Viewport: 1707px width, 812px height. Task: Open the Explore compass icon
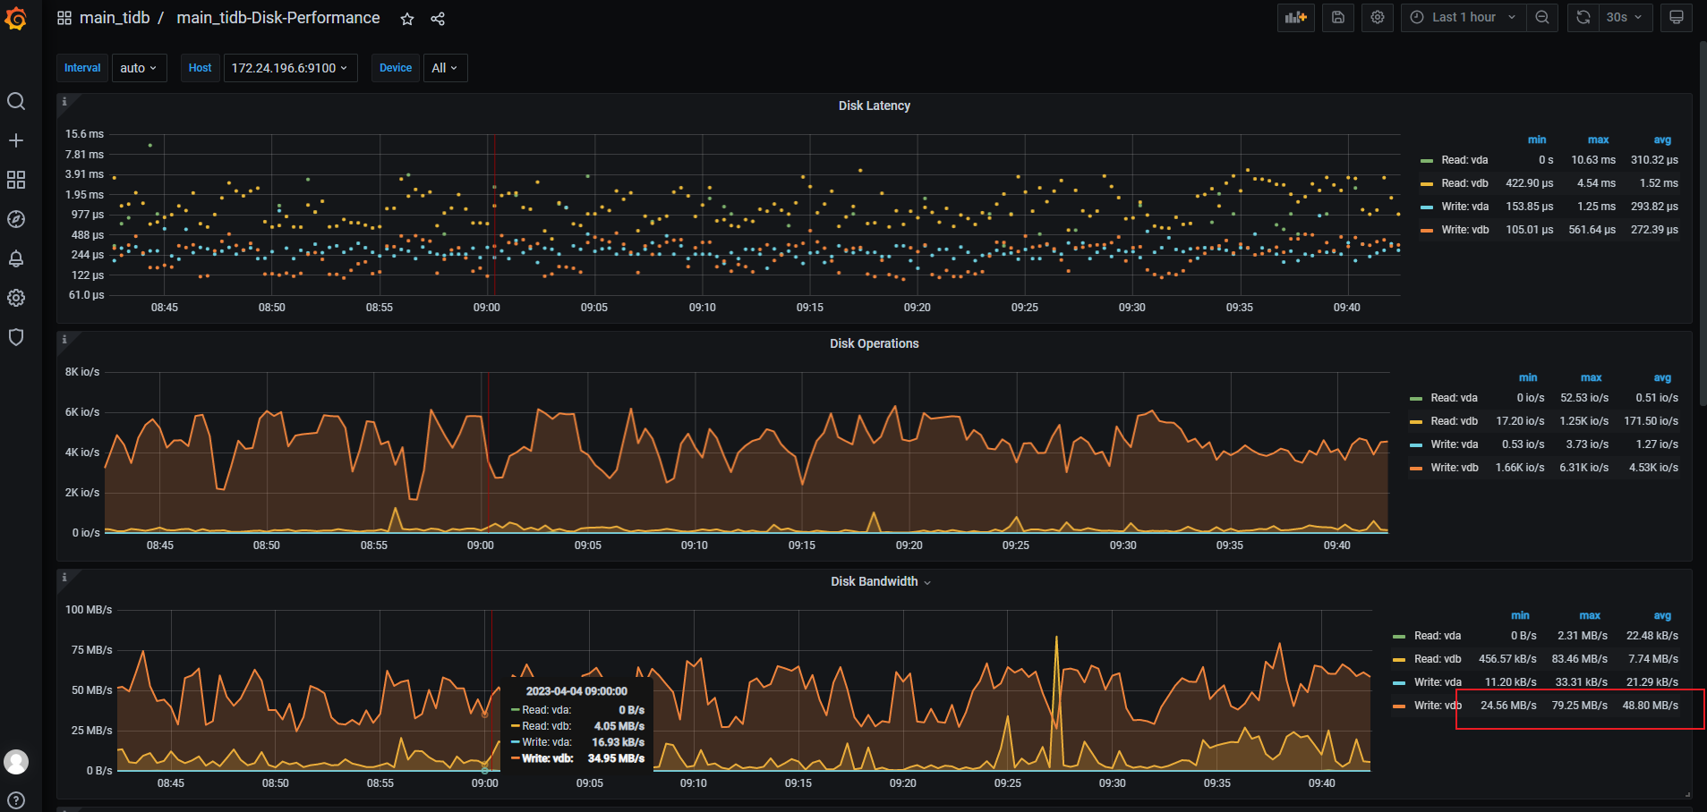(x=16, y=219)
